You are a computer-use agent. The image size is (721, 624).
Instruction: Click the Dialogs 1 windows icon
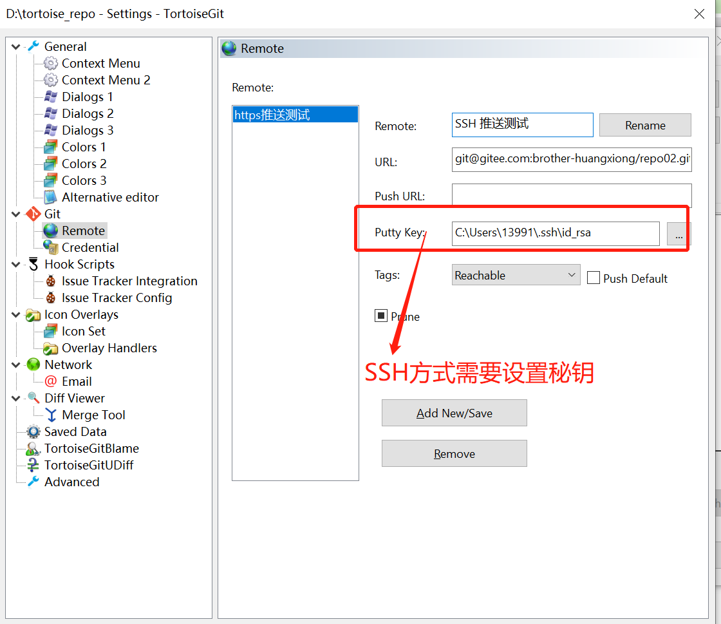point(51,97)
